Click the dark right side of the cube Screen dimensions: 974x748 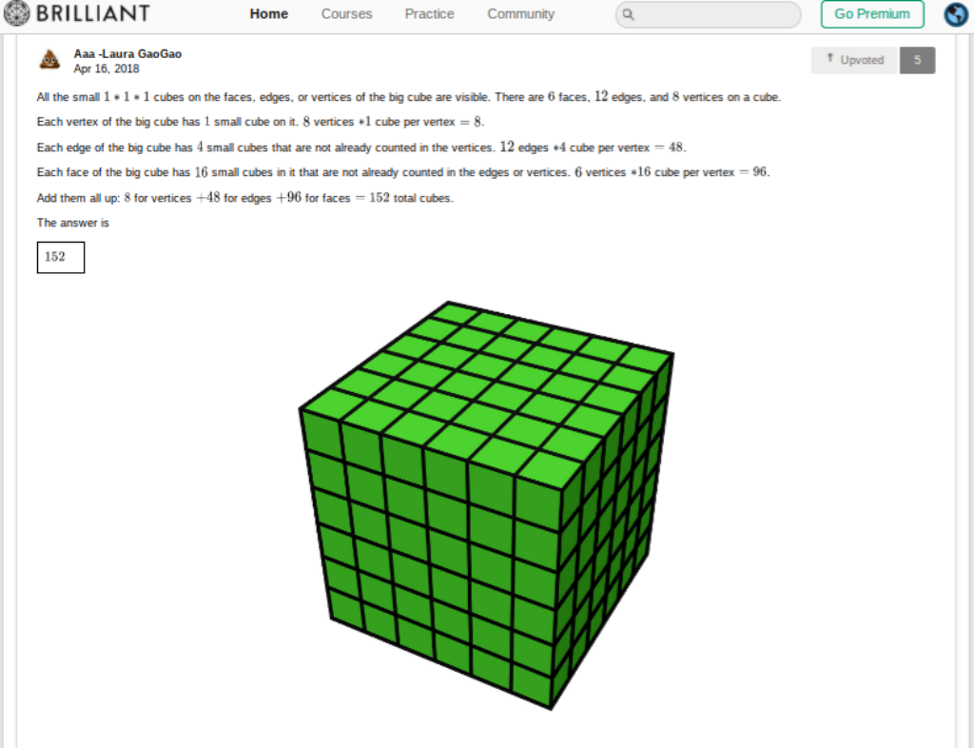pos(614,533)
